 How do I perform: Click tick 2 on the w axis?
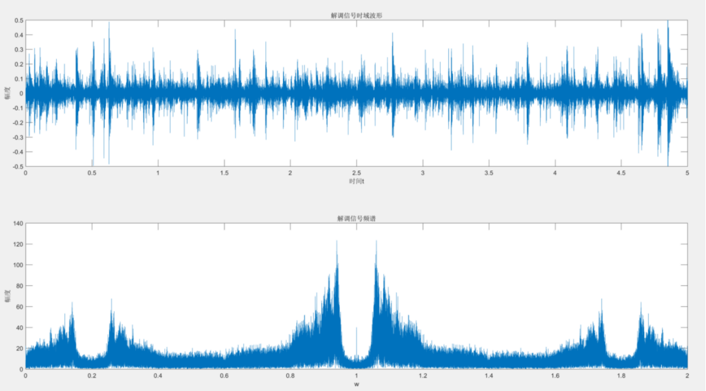(687, 376)
